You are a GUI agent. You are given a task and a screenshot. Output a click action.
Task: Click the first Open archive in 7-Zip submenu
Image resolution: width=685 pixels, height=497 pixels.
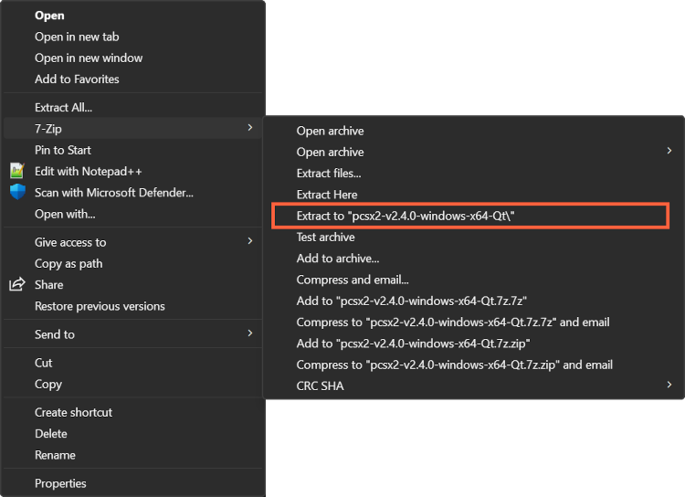(473, 131)
